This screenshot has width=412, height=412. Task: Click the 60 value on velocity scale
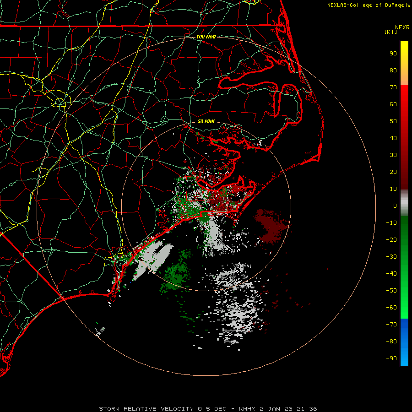coord(393,104)
